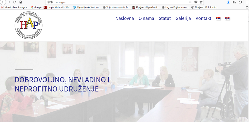Open the downloads arrow icon

pyautogui.click(x=228, y=2)
